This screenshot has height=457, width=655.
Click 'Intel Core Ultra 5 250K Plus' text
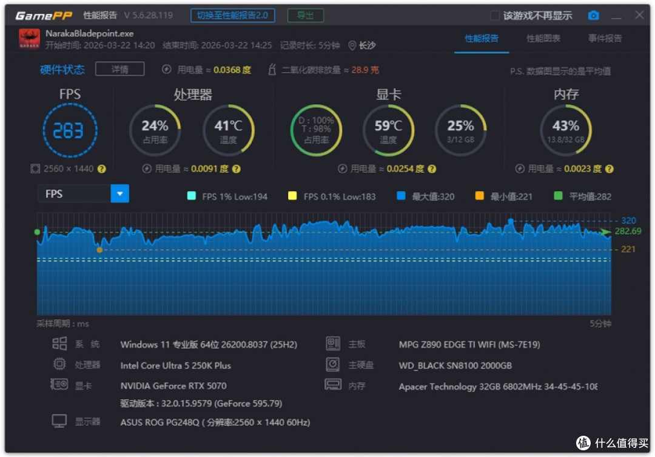(x=175, y=365)
